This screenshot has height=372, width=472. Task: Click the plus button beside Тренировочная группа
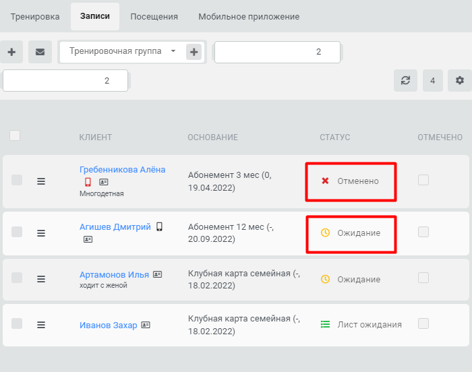click(194, 52)
